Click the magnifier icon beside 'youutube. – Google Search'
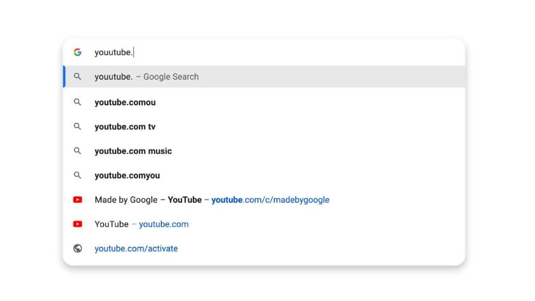 pos(77,77)
